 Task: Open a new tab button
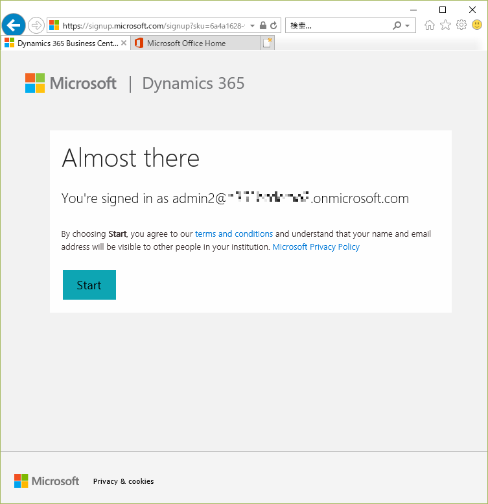pyautogui.click(x=267, y=43)
